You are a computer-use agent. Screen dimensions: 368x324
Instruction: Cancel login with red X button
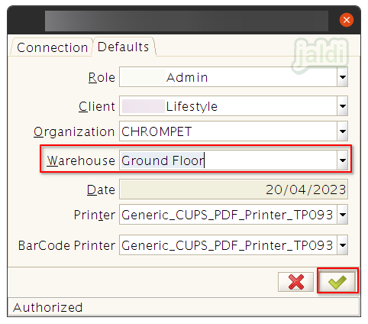coord(295,282)
